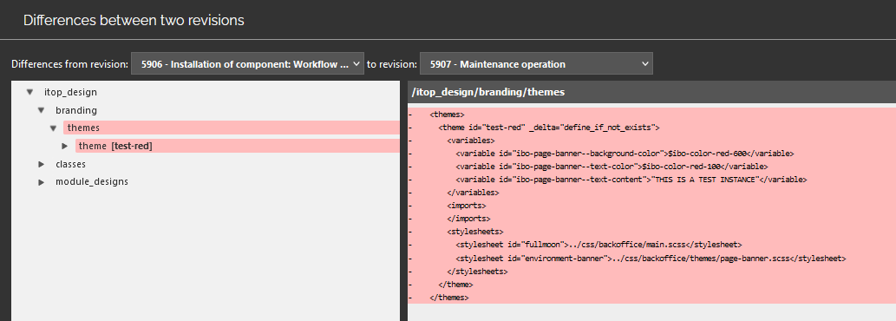This screenshot has height=321, width=896.
Task: Select the branding tree item
Action: coord(76,110)
